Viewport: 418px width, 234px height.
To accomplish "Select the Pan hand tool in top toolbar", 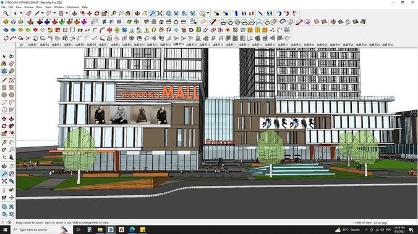I will pyautogui.click(x=145, y=14).
